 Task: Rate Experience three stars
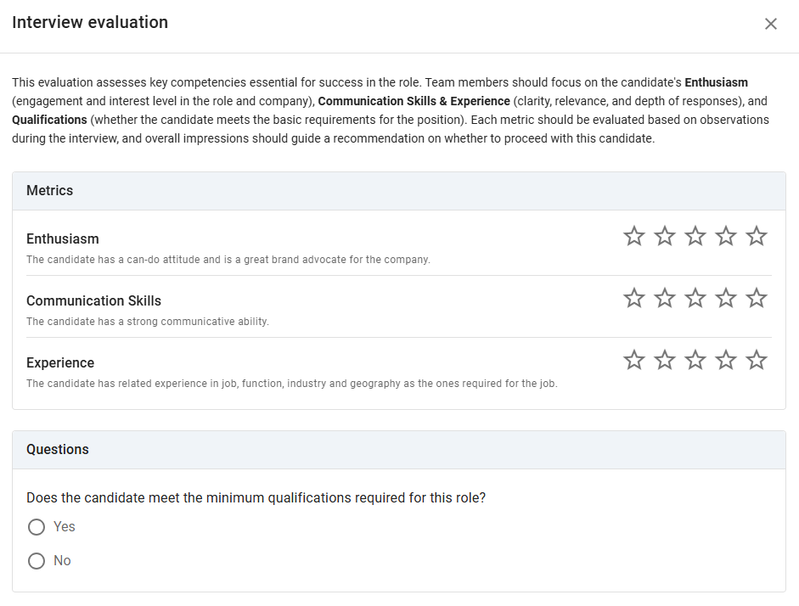(695, 360)
